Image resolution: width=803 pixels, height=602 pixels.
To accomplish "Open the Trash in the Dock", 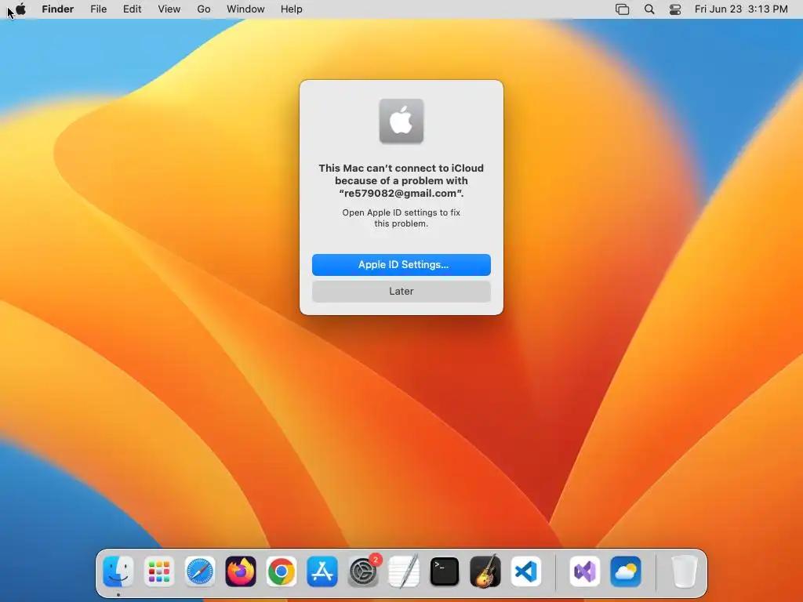I will 684,571.
